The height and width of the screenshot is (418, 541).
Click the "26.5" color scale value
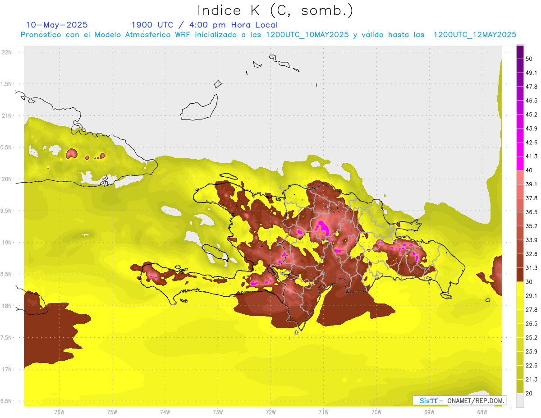532,324
